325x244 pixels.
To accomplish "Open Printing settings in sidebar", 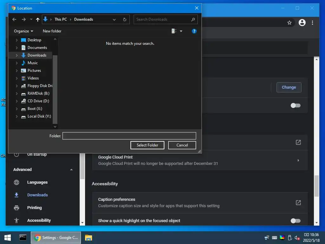I will [34, 208].
